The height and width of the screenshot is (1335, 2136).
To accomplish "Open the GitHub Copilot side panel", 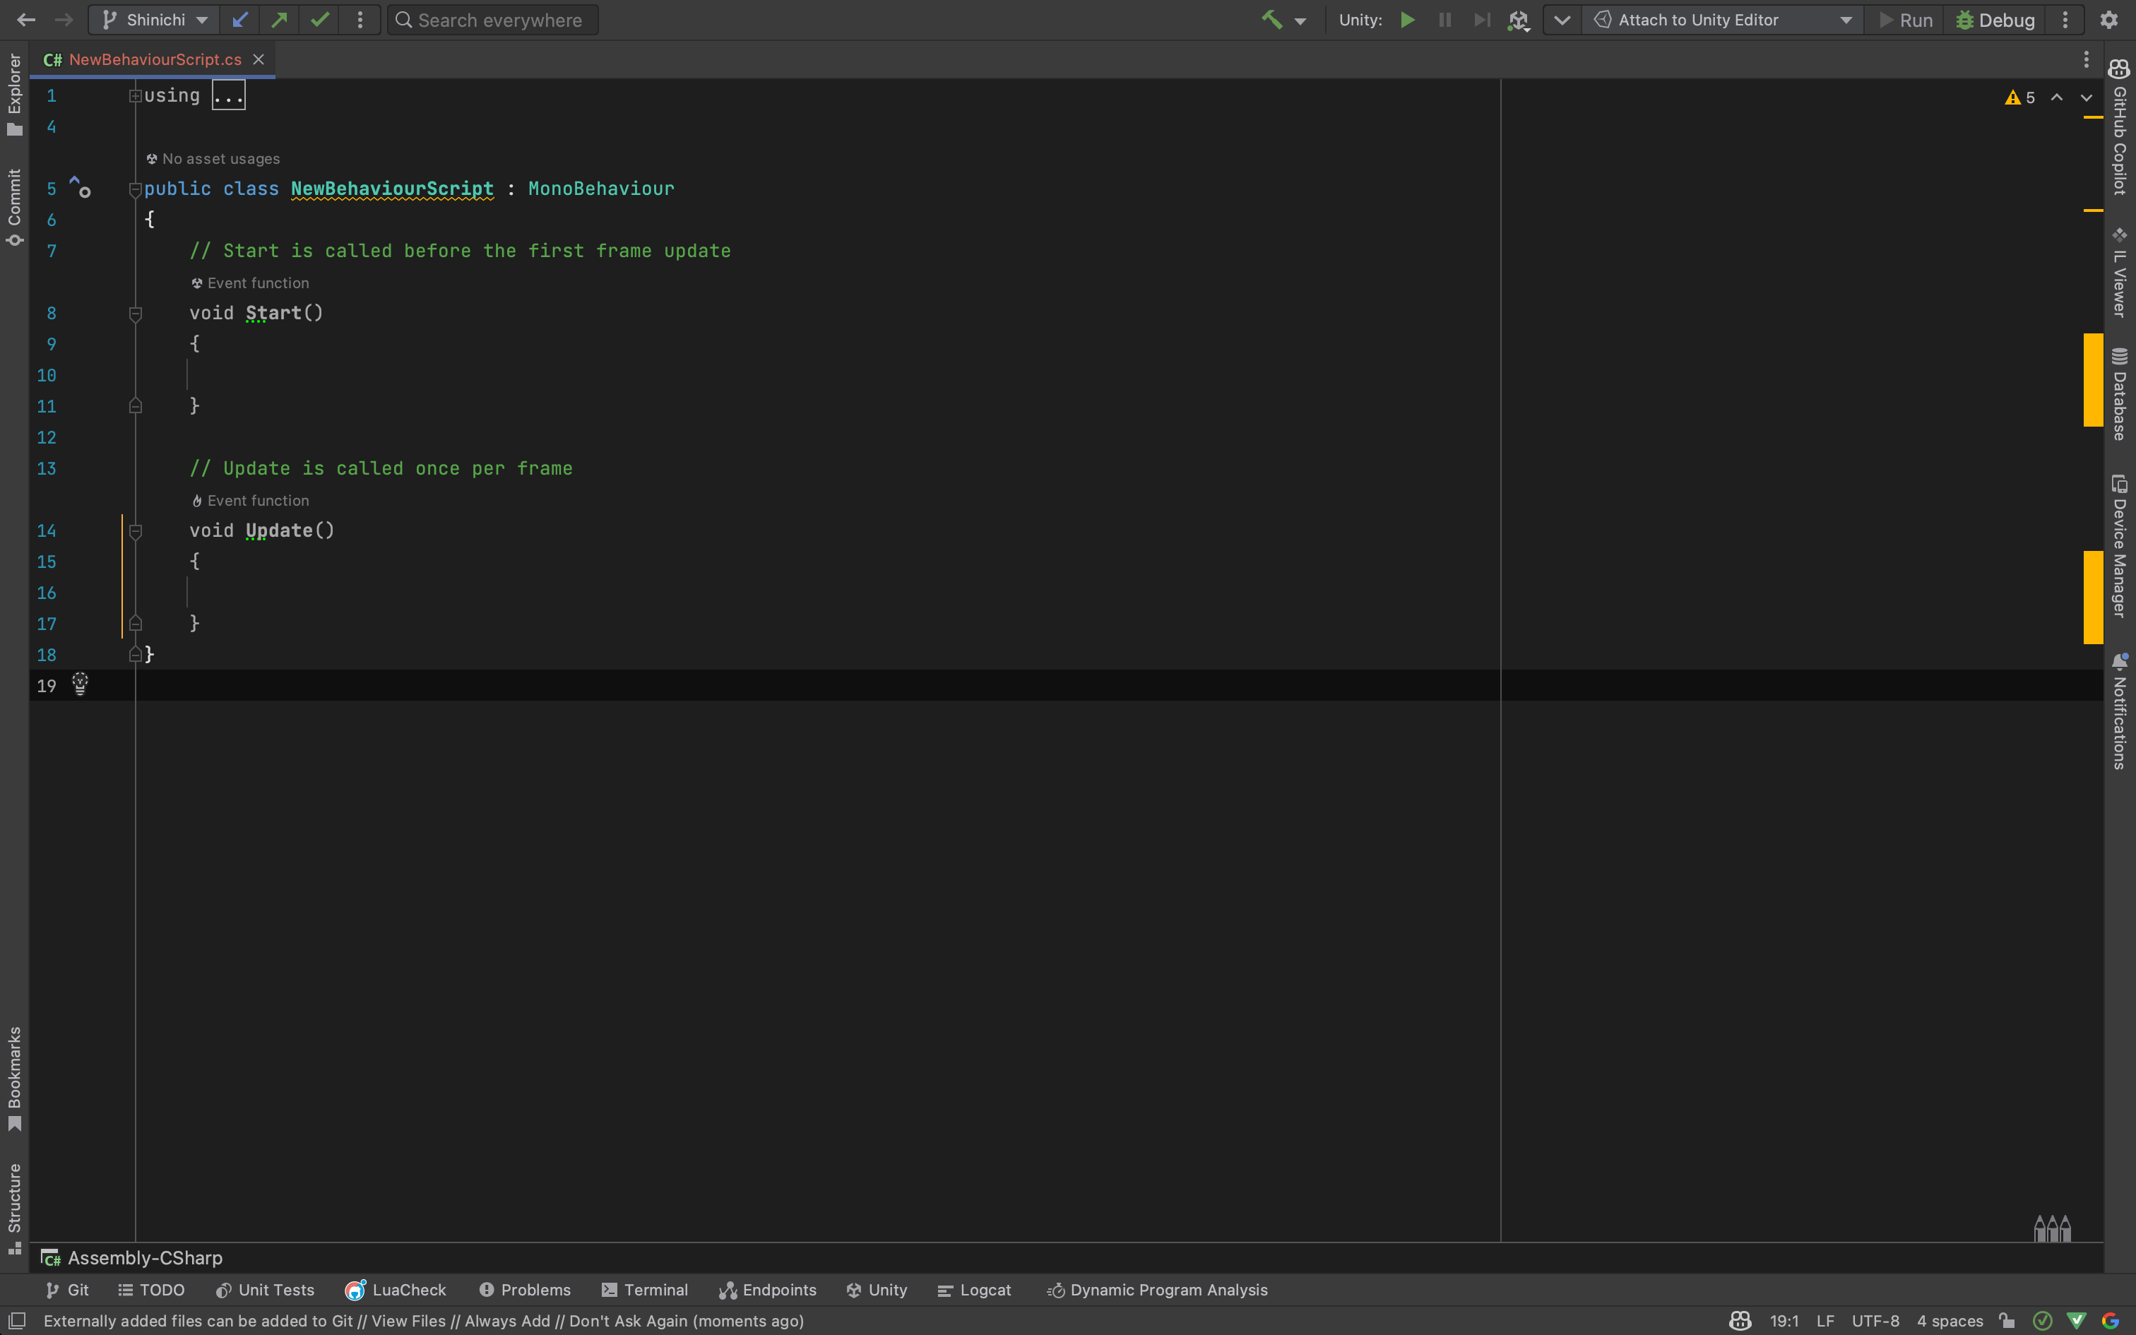I will (2119, 128).
